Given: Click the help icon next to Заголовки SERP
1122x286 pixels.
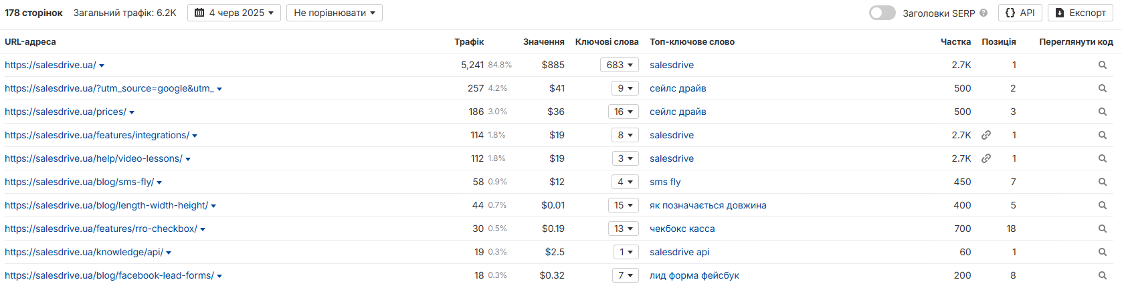Looking at the screenshot, I should click(x=984, y=13).
